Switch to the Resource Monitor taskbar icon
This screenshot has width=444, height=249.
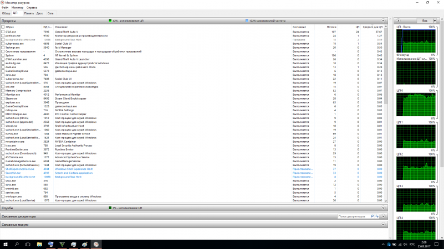tap(96, 244)
